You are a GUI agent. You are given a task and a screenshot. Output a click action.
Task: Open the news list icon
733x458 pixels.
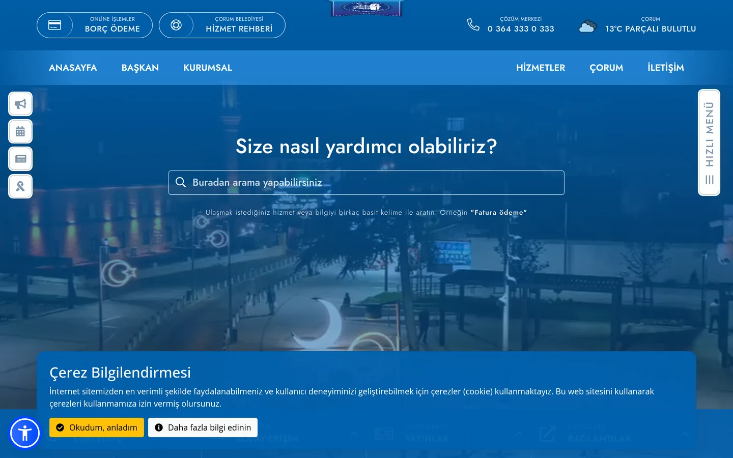(x=20, y=159)
